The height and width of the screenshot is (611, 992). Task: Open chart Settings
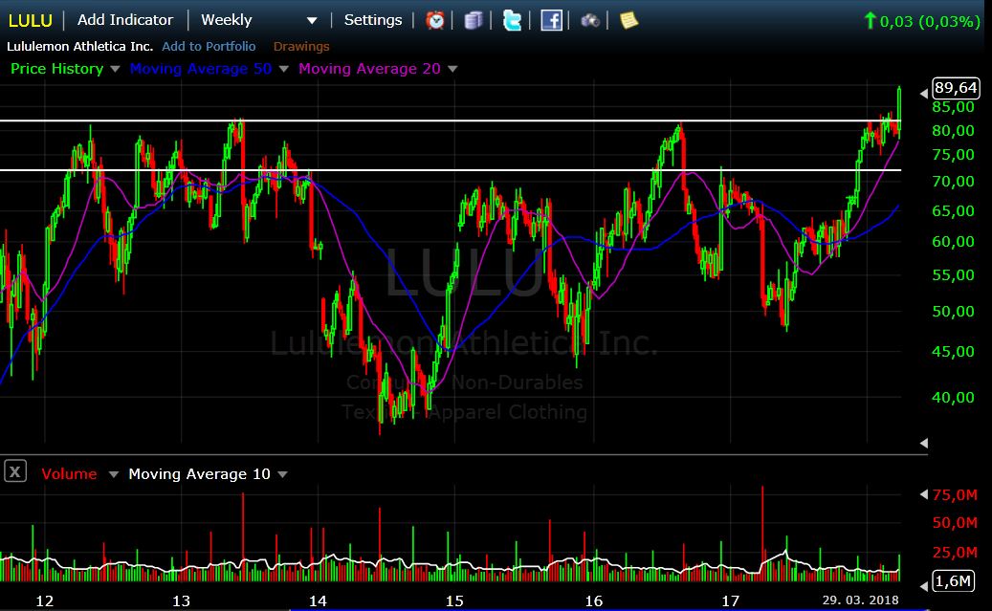373,20
